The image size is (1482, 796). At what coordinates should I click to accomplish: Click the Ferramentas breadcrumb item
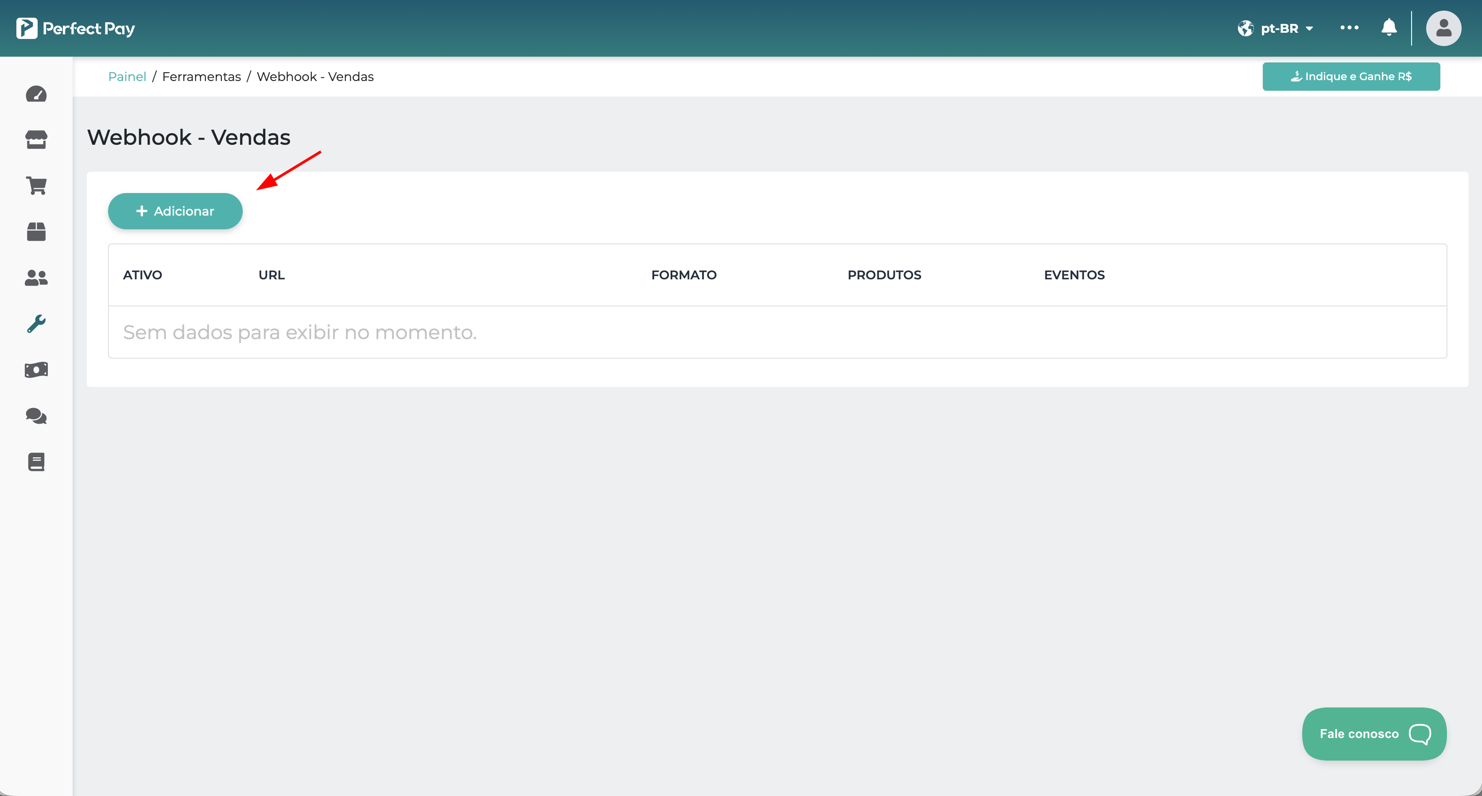click(202, 77)
